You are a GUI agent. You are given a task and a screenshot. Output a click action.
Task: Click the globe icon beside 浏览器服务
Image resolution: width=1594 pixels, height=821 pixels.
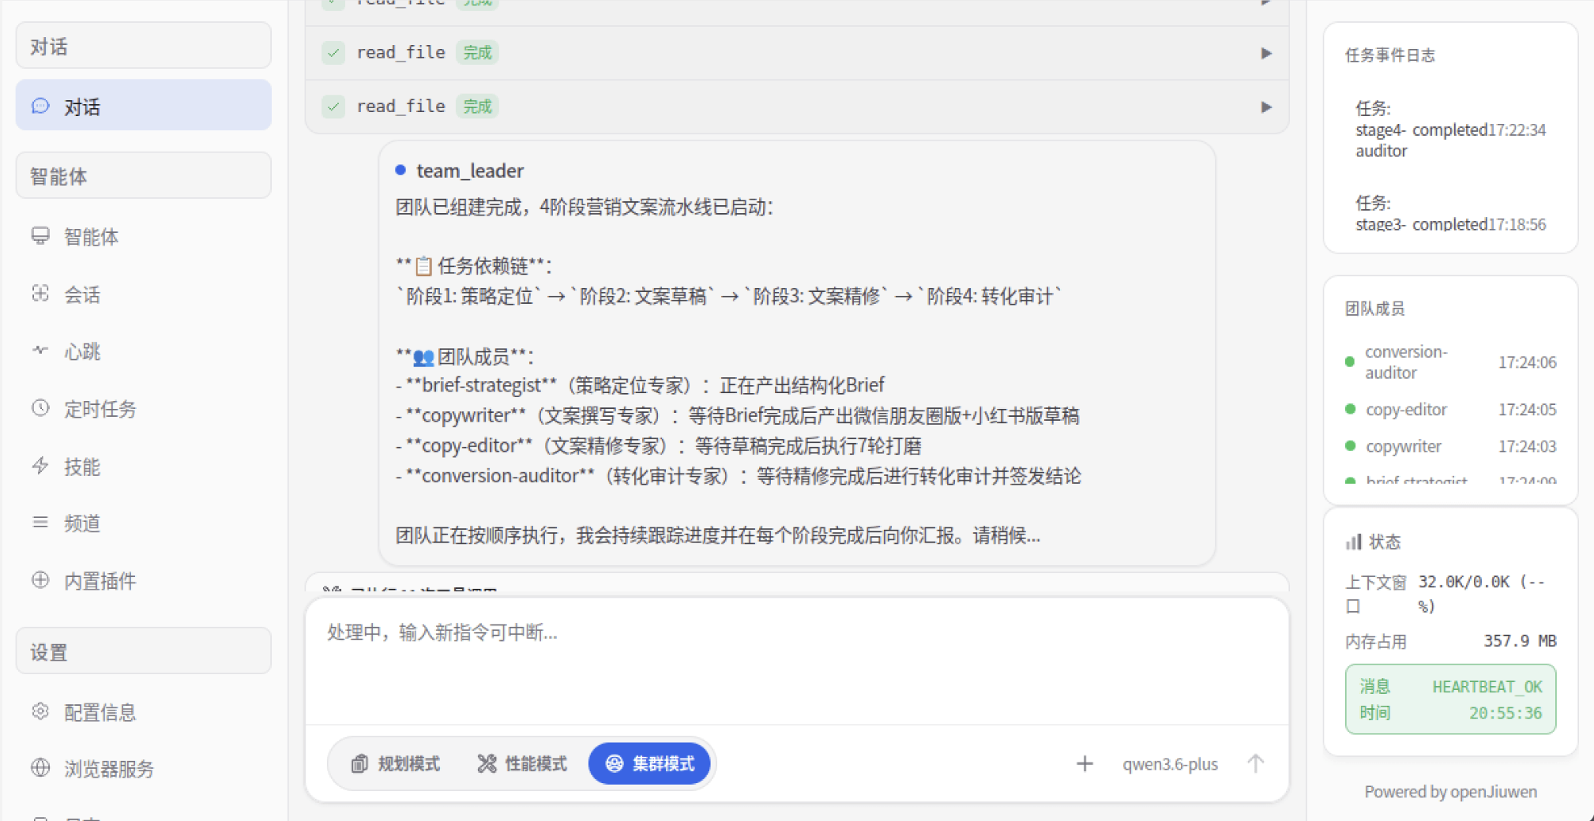pyautogui.click(x=40, y=767)
